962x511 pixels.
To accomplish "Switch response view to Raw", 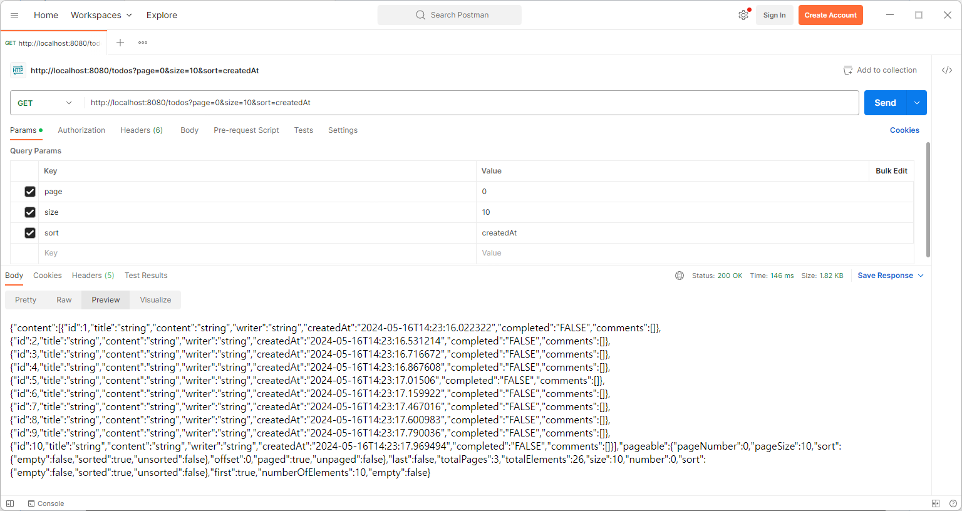I will (64, 300).
